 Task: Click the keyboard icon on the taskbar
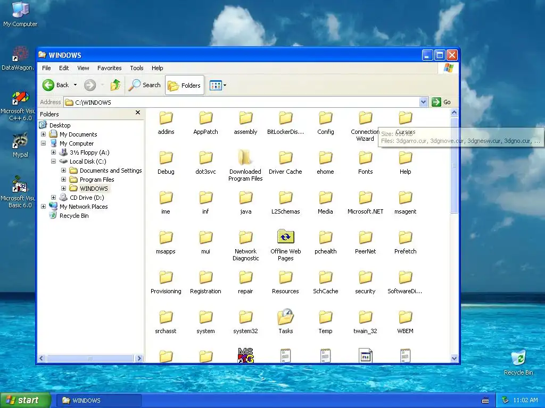point(485,401)
